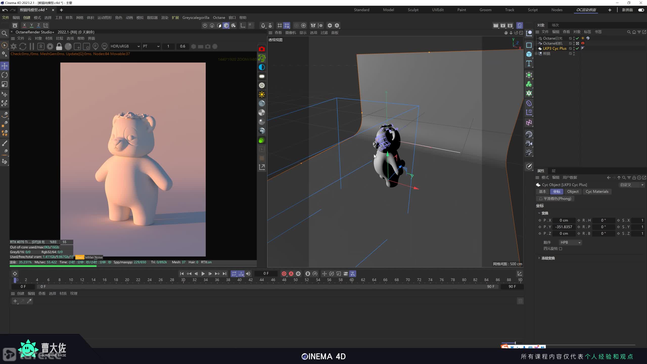Click the Octane render lock icon
647x364 pixels.
click(59, 47)
